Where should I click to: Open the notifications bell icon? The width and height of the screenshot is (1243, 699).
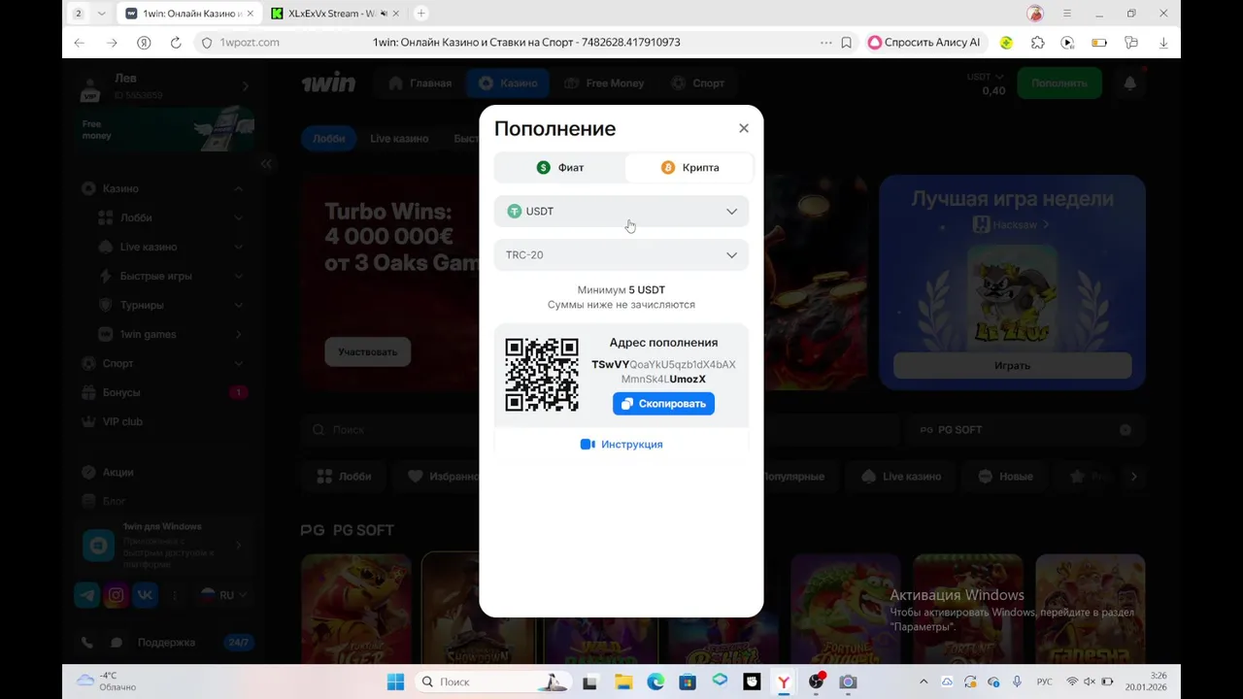click(1129, 83)
